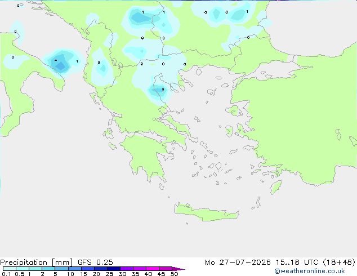Click the 40–45 mm magenta legend swatch
The height and width of the screenshot is (276, 357).
(x=153, y=269)
